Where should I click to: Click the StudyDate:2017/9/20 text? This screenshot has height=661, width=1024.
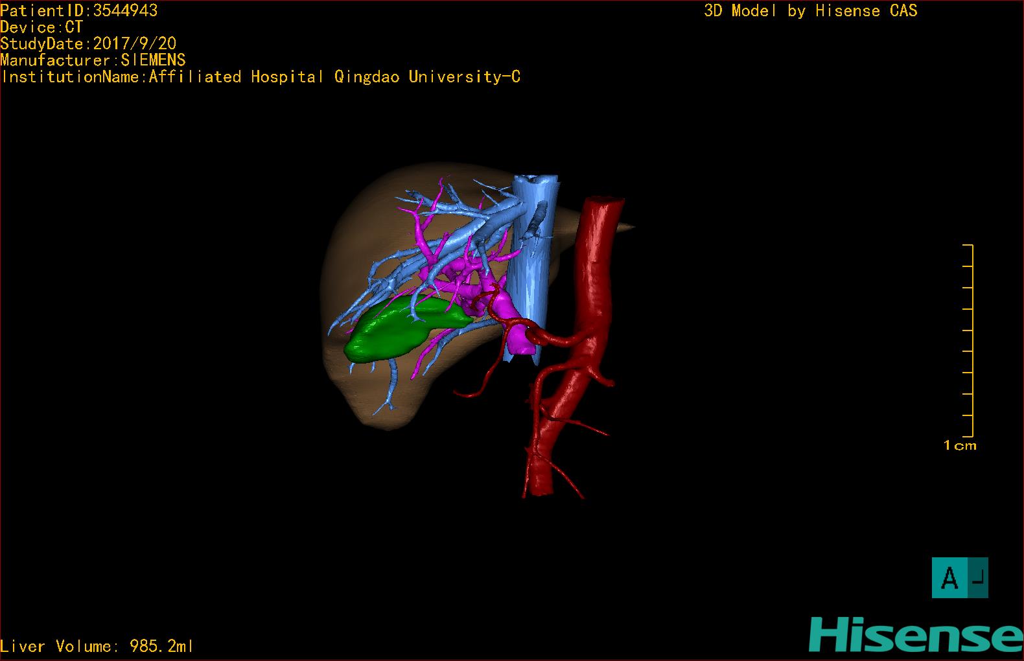click(x=88, y=43)
